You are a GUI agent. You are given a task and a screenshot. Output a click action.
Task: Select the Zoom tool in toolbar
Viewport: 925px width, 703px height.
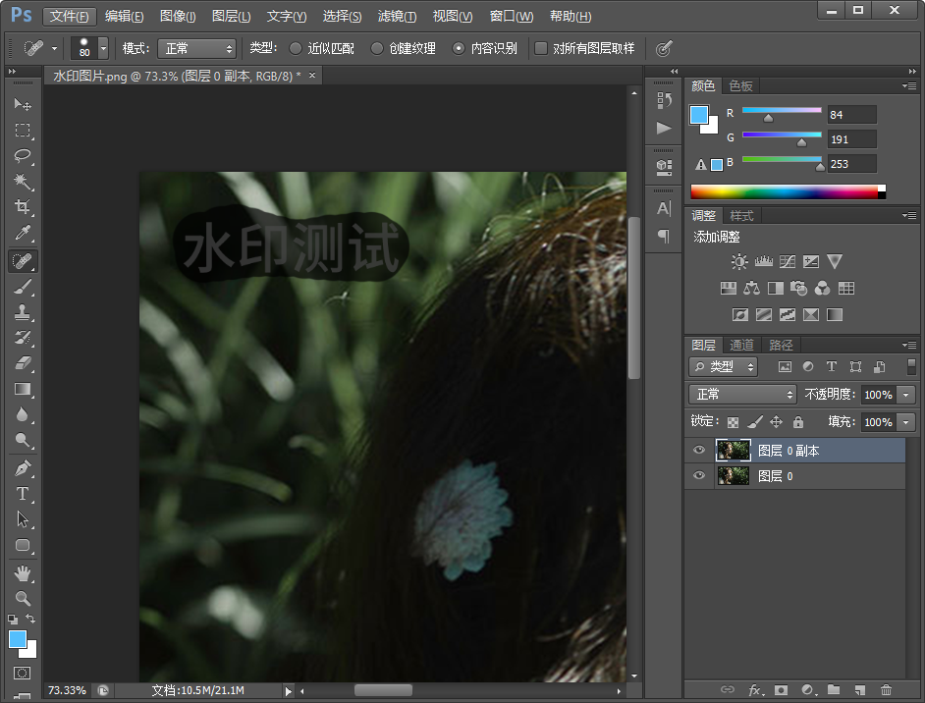[x=22, y=598]
